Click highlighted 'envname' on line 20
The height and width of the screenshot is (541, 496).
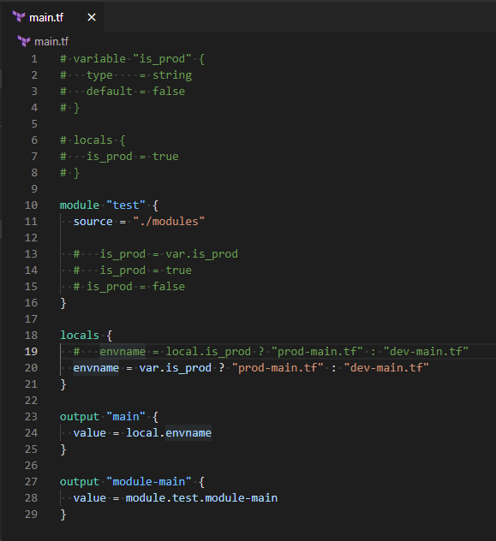pyautogui.click(x=96, y=368)
